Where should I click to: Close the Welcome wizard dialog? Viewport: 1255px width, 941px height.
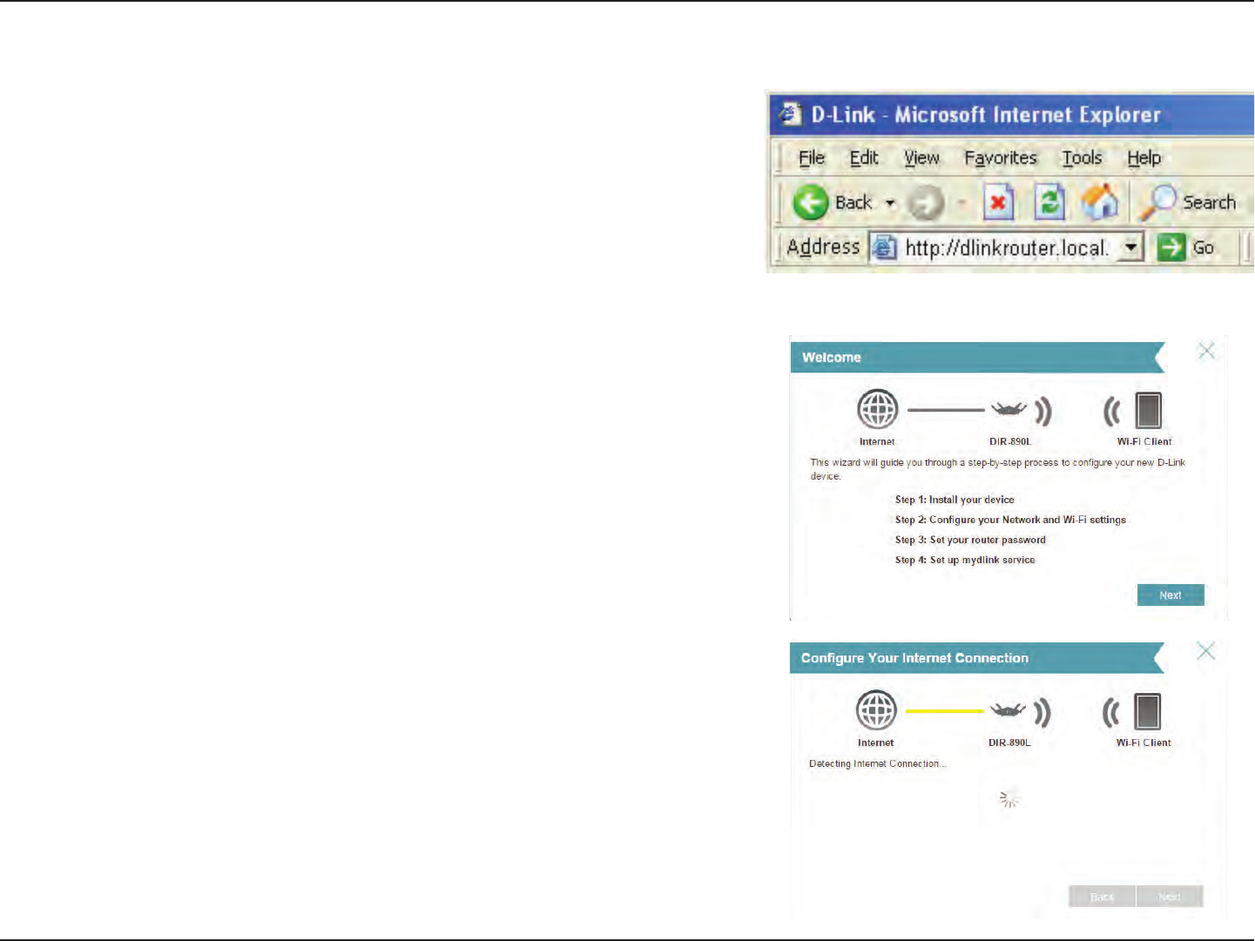[x=1206, y=351]
